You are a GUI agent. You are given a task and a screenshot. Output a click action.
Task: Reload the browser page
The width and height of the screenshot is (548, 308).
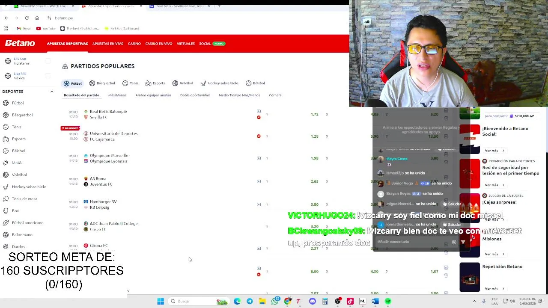tap(27, 18)
